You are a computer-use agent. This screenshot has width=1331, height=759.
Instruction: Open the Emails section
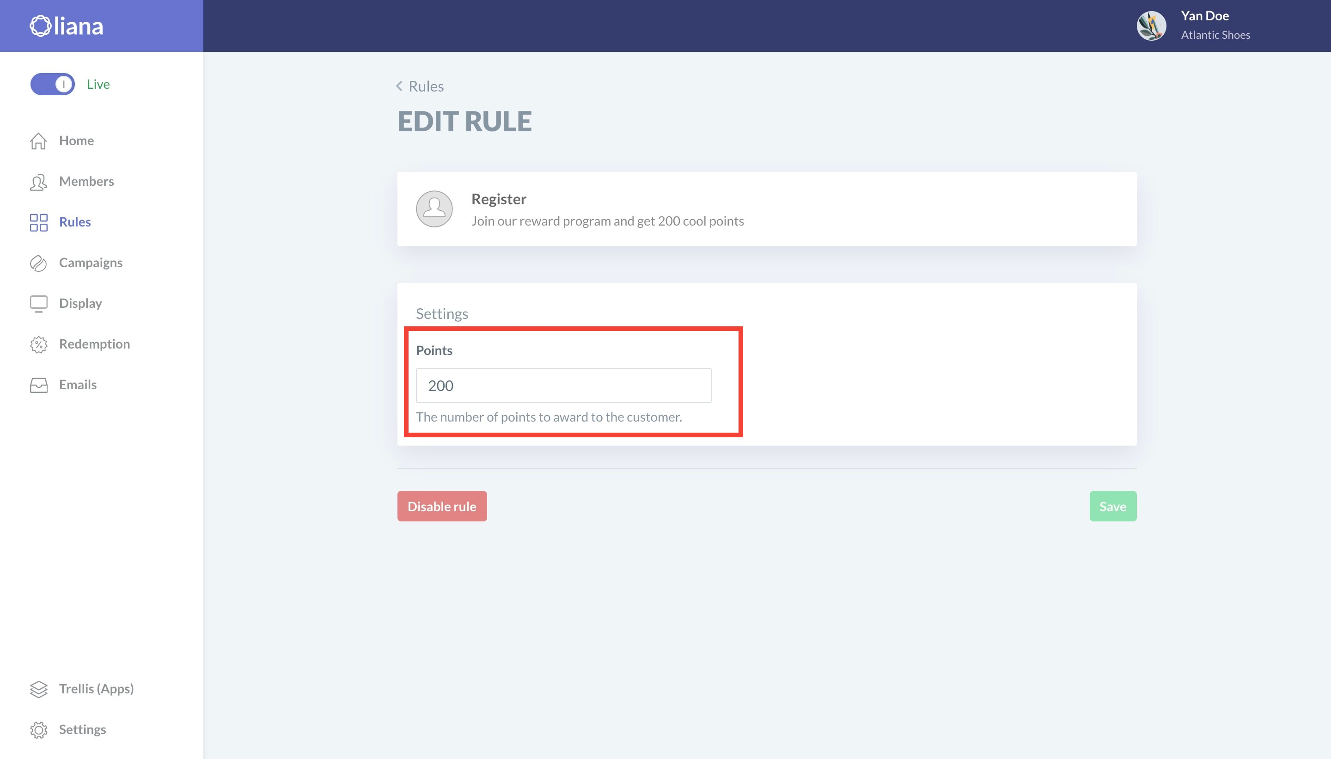pos(78,385)
